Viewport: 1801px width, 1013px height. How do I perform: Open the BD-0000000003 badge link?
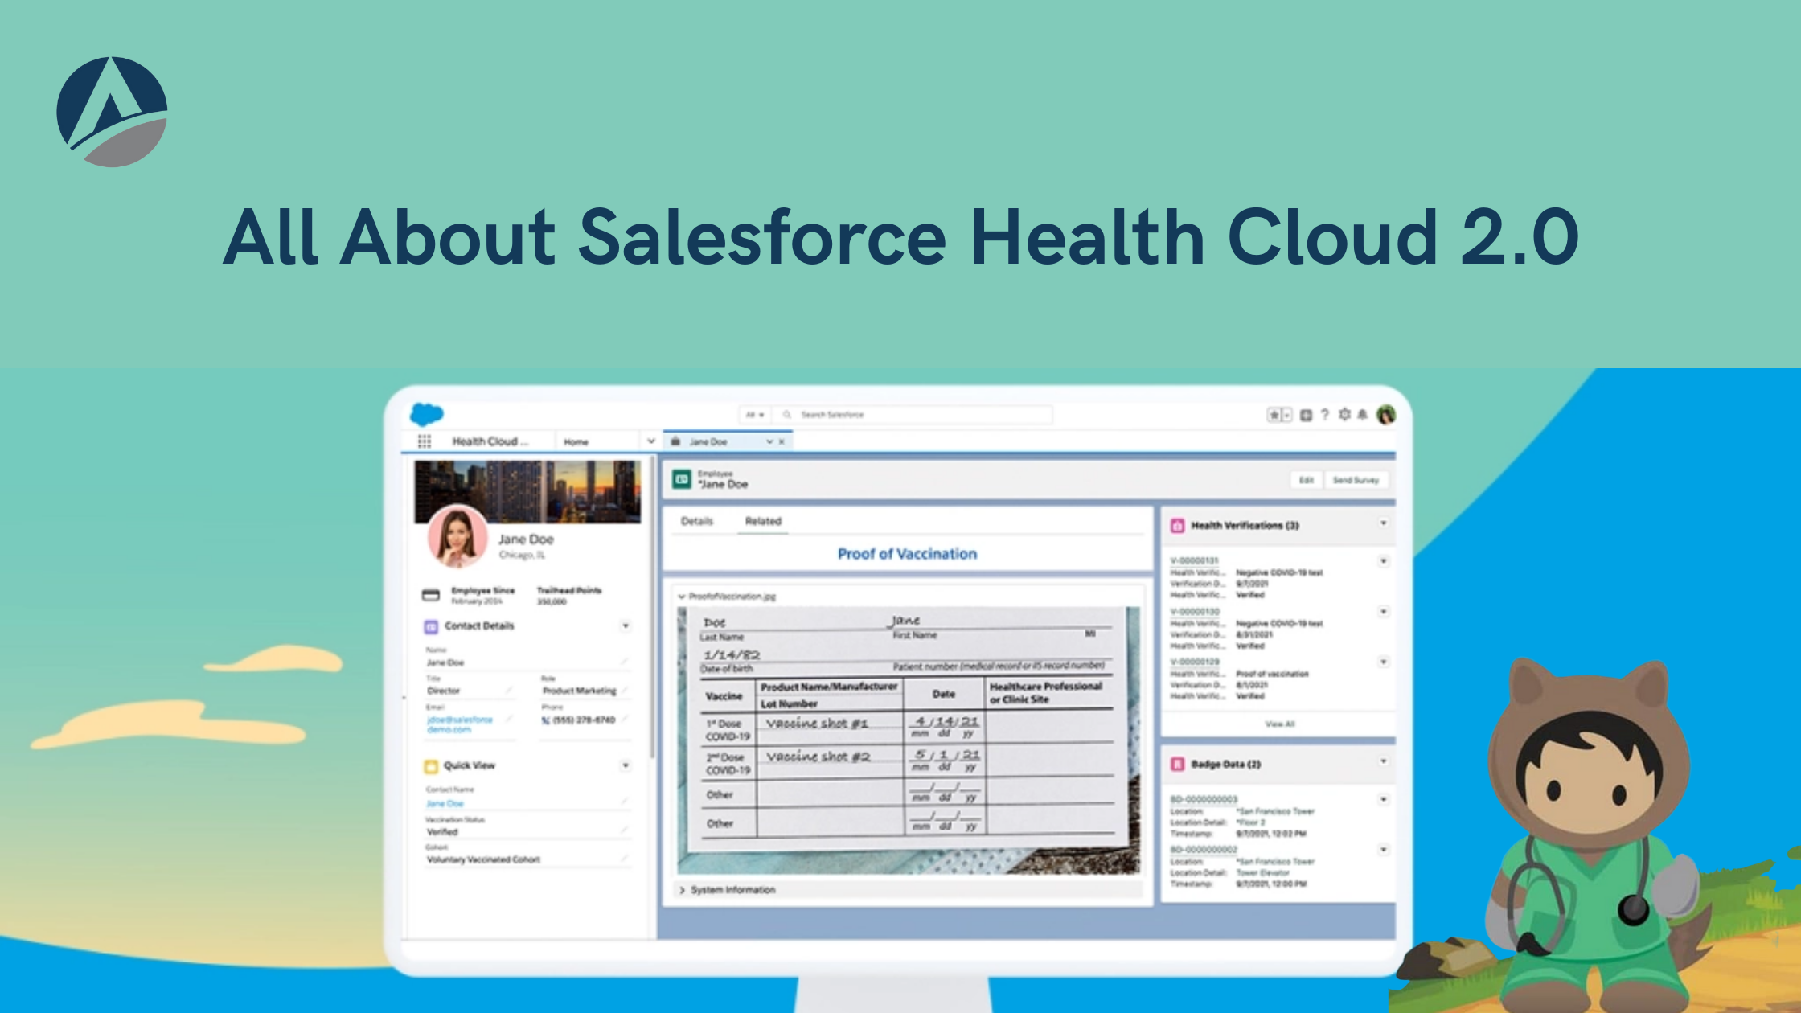1204,799
